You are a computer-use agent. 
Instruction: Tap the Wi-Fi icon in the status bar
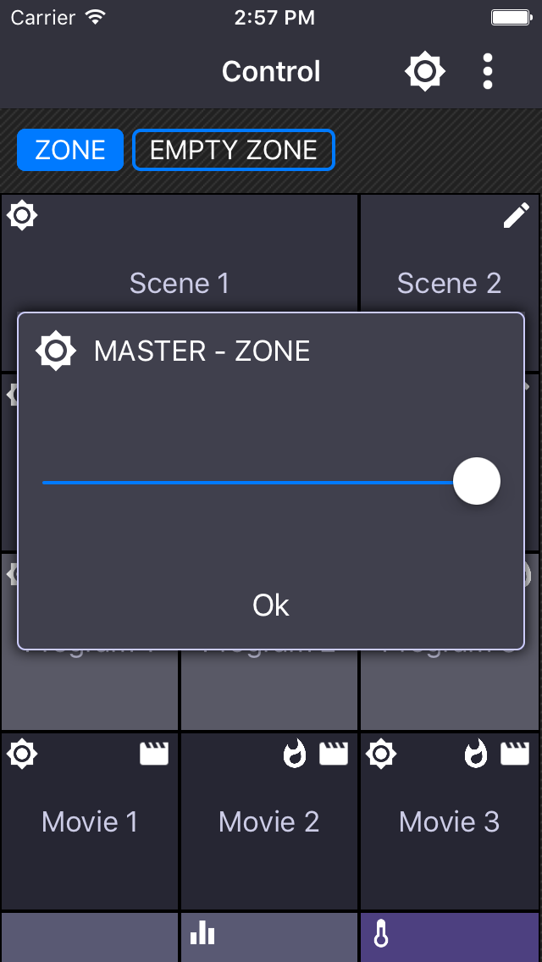click(93, 16)
